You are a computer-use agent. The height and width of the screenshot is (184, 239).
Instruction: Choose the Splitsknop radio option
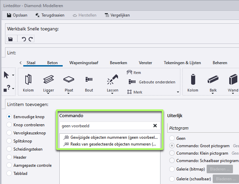click(9, 141)
